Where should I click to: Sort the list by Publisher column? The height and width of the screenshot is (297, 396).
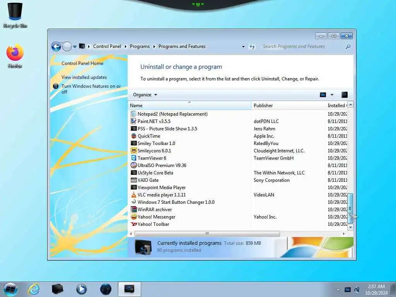[x=288, y=105]
